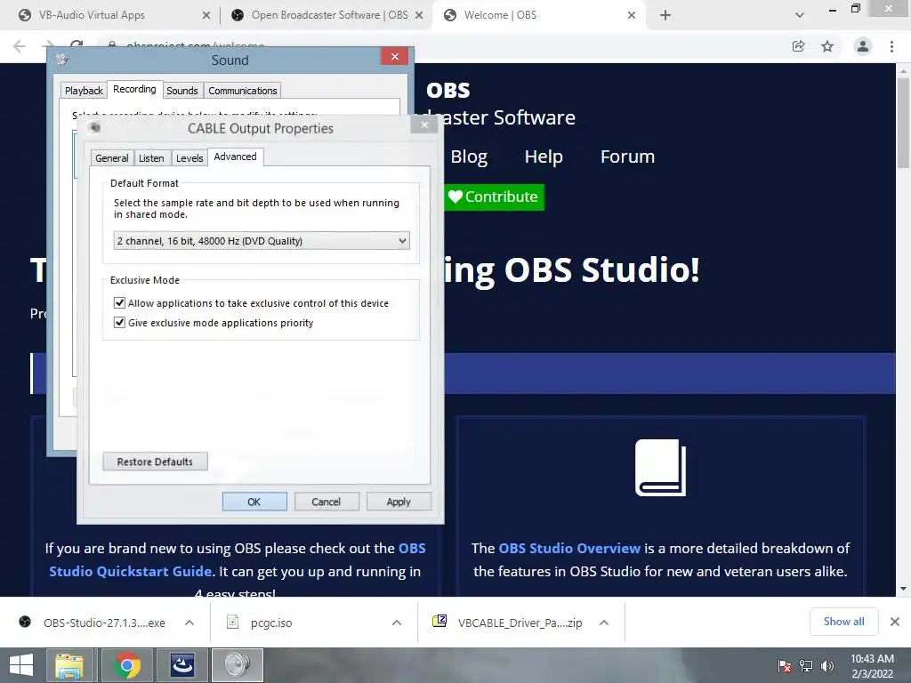Go back with the browser back arrow
Screen dimensions: 911x683
point(20,46)
